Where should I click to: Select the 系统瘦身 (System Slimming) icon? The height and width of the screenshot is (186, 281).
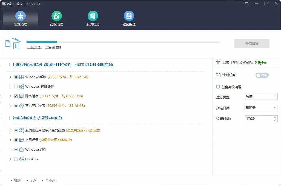pos(92,16)
